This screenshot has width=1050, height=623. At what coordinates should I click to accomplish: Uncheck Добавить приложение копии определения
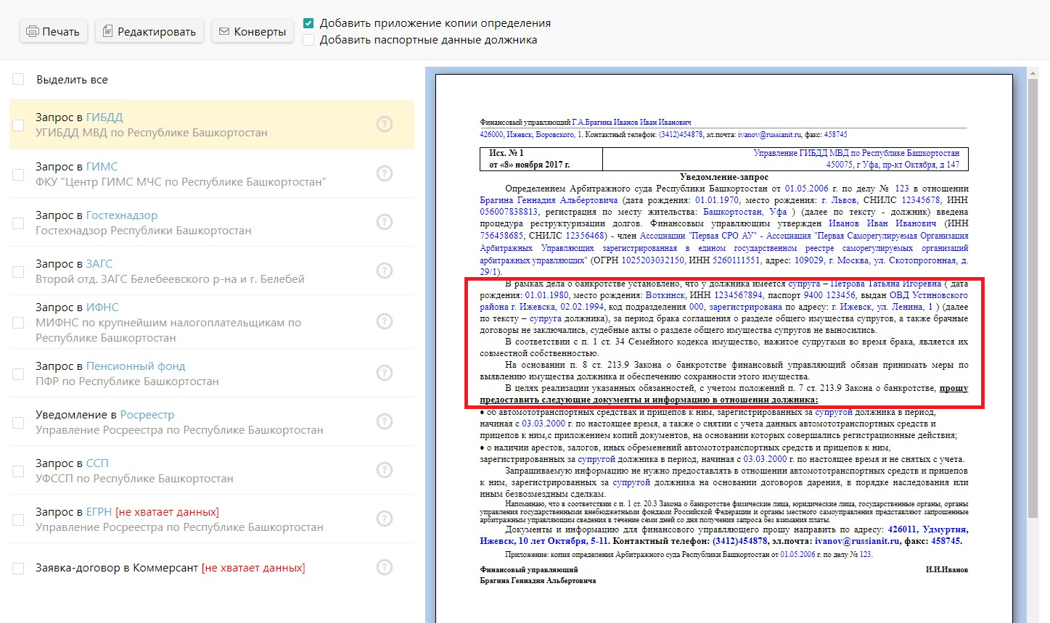tap(308, 23)
